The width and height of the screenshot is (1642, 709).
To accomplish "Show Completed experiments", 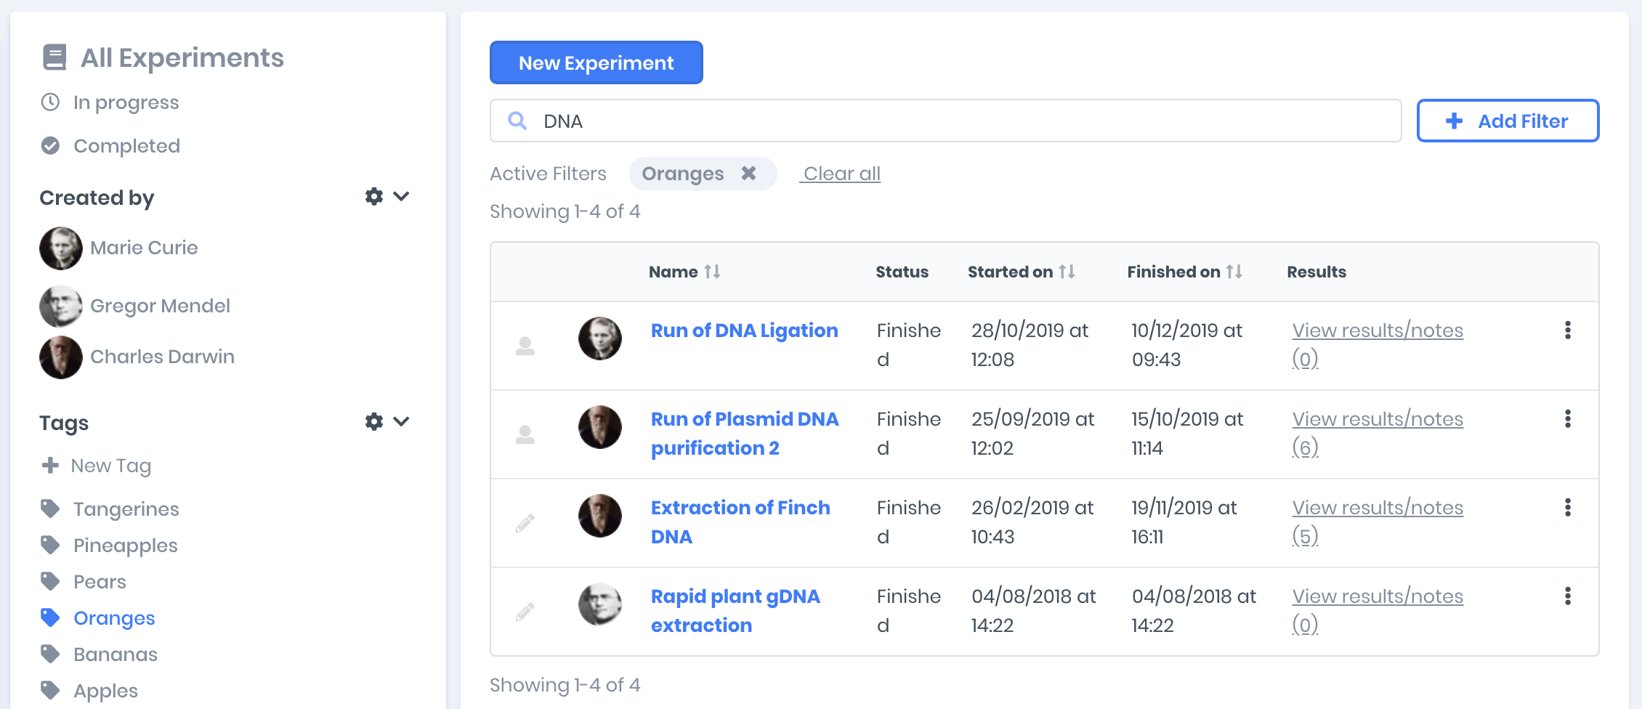I will click(126, 146).
